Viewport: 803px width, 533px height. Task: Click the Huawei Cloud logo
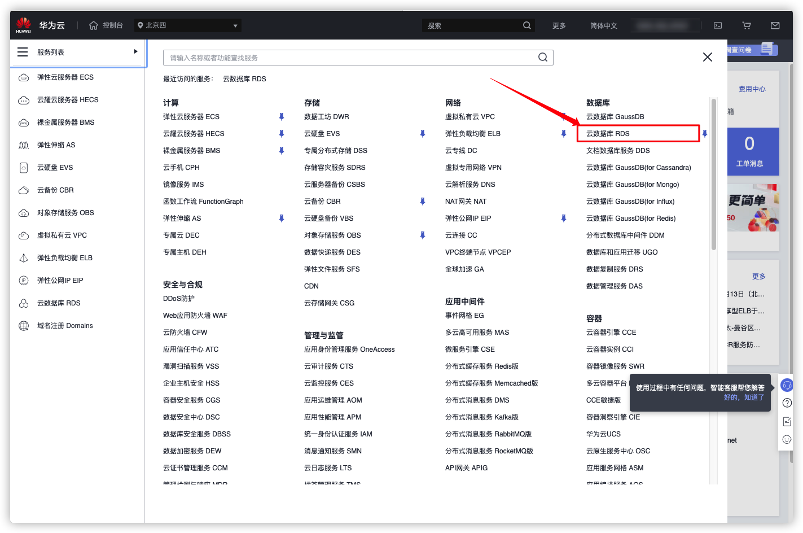(x=24, y=25)
